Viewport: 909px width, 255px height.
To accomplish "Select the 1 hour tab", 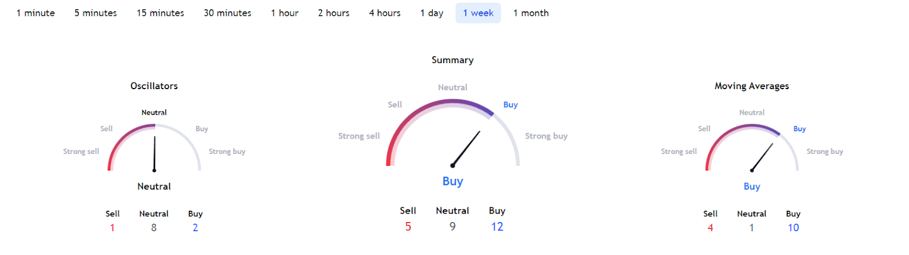I will point(285,13).
